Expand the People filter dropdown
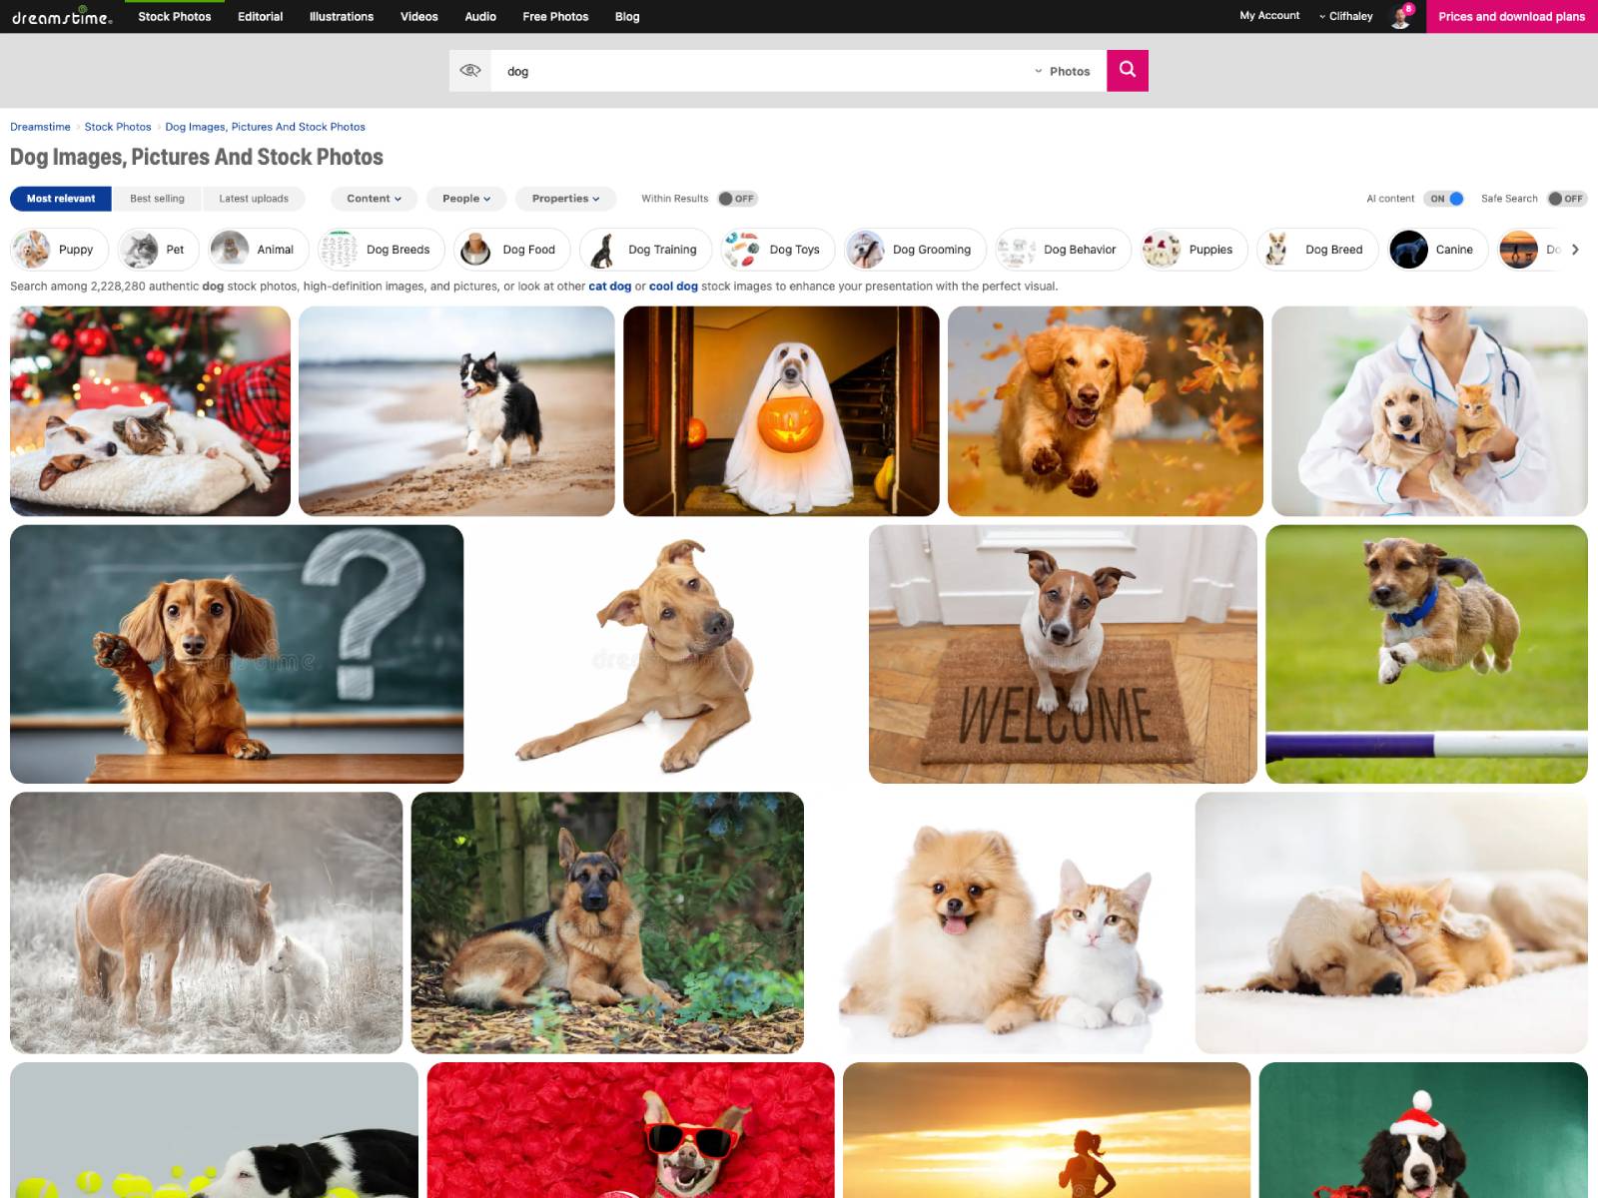This screenshot has width=1598, height=1198. coord(465,199)
